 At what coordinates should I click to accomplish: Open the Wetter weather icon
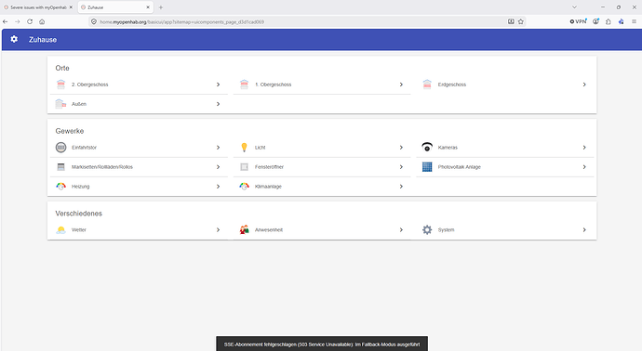[61, 229]
